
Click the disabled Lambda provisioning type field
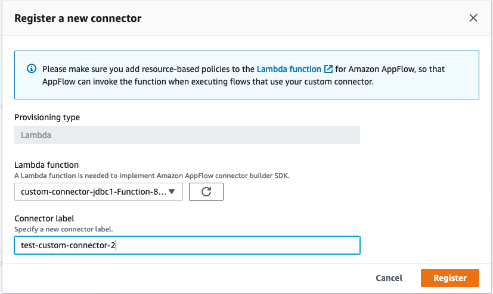[x=187, y=135]
